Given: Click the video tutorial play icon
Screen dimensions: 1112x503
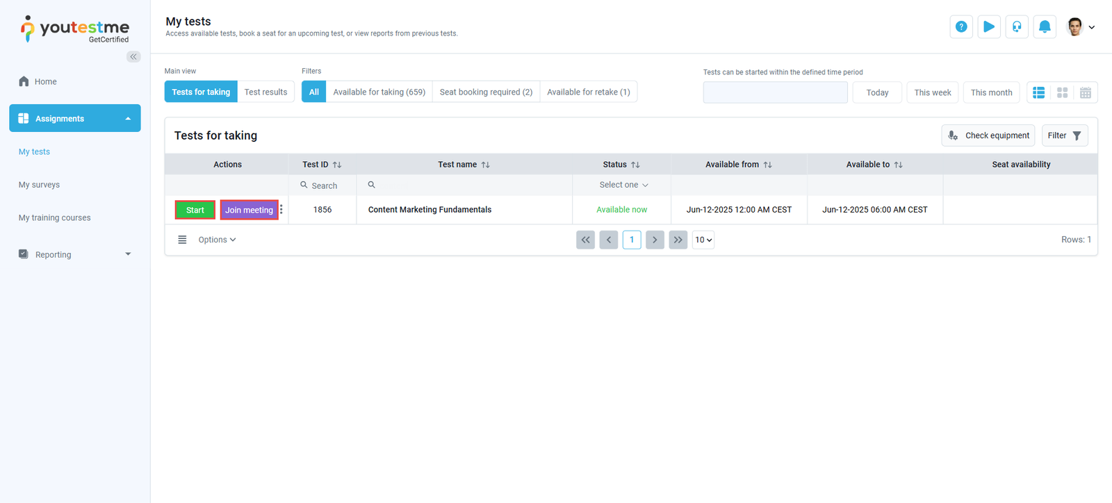Looking at the screenshot, I should click(989, 27).
